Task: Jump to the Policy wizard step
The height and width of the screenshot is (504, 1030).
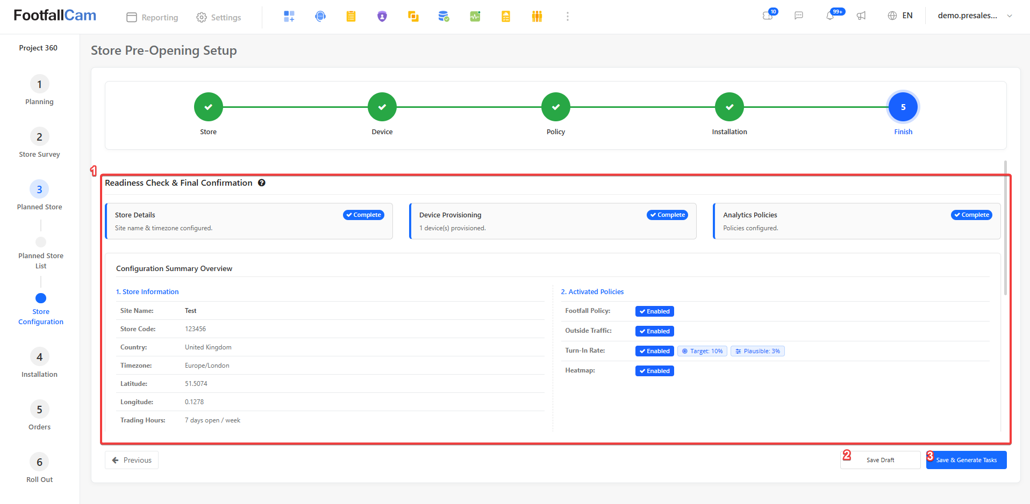Action: 556,107
